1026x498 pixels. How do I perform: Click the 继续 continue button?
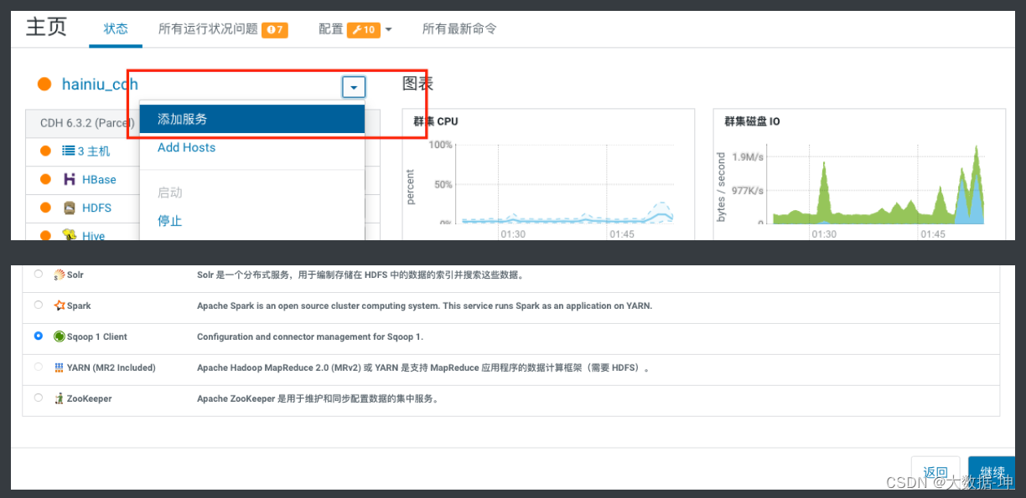point(992,473)
